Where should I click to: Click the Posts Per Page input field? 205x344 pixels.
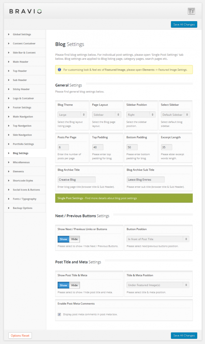coord(63,147)
